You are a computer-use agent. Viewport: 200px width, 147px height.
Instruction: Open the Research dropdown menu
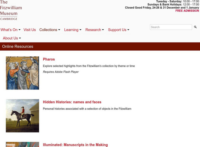click(x=95, y=30)
